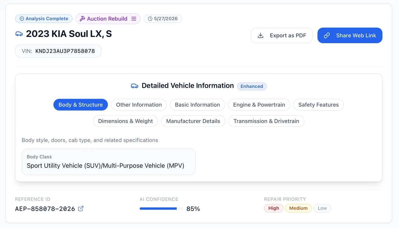This screenshot has height=228, width=399.
Task: Click the reference ID AEP-858078-2026
Action: click(x=45, y=209)
